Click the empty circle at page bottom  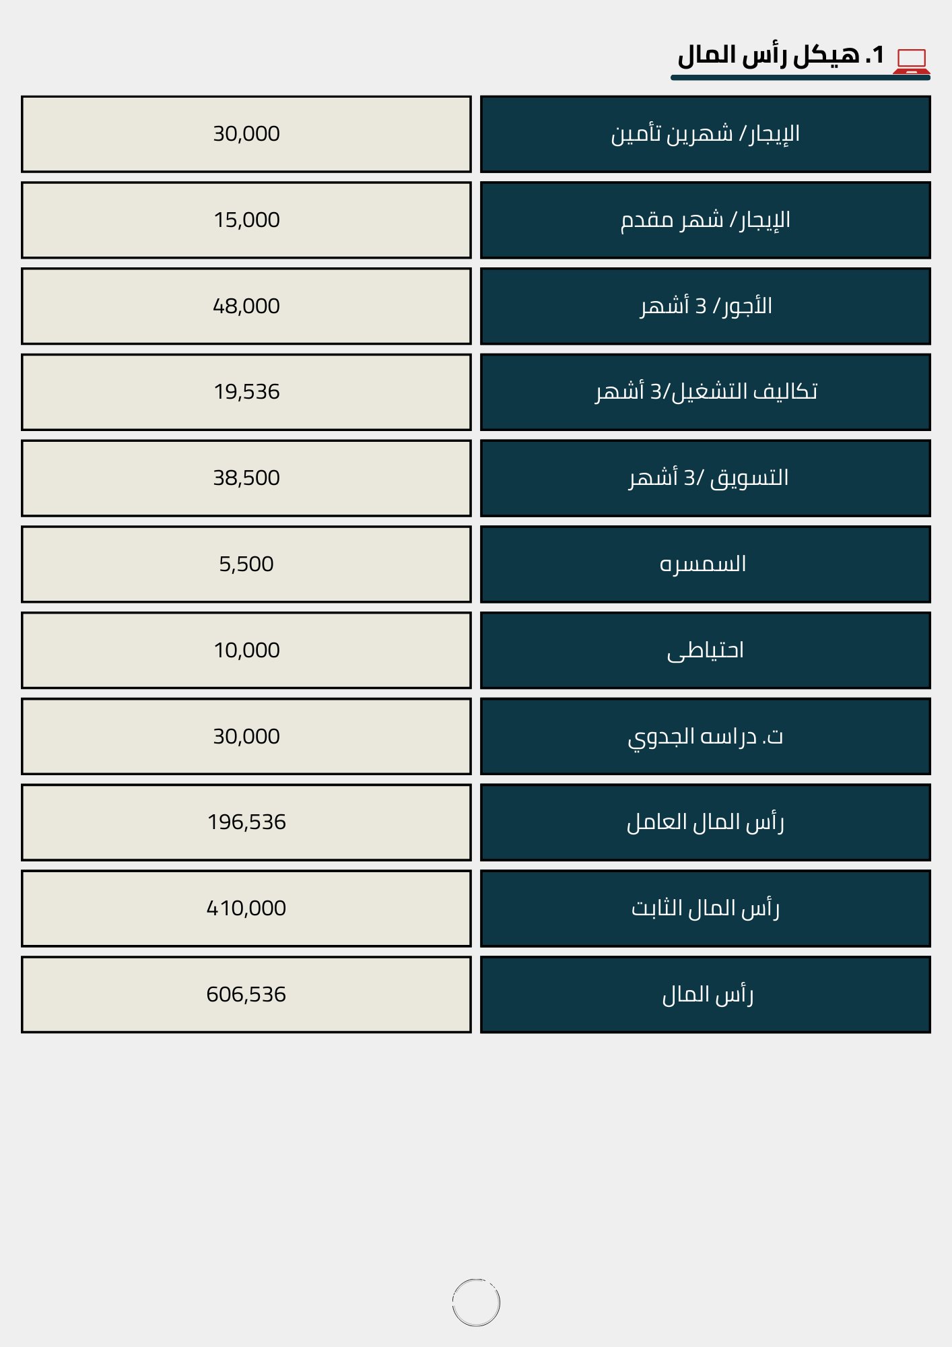(476, 1303)
